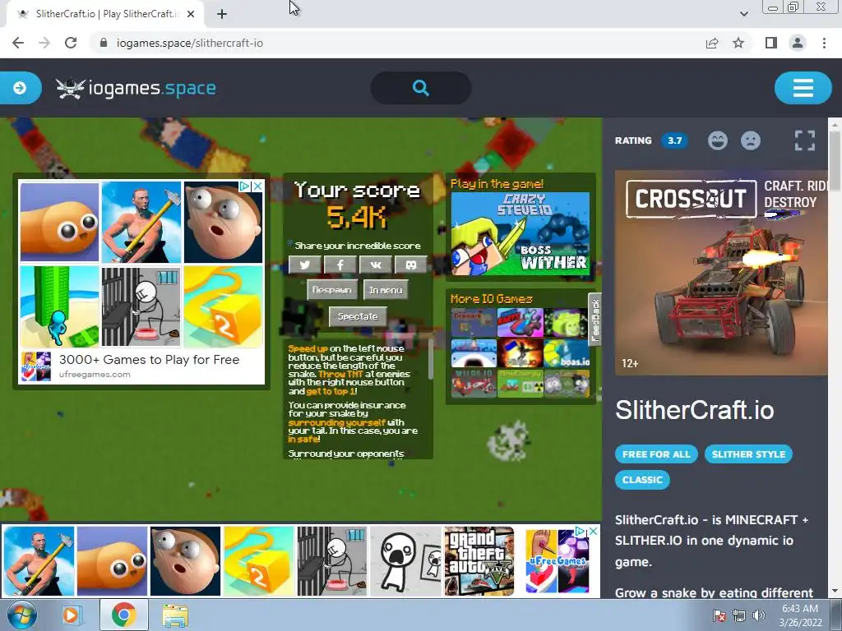Image resolution: width=842 pixels, height=631 pixels.
Task: Close the bottom banner ad
Action: click(x=593, y=532)
